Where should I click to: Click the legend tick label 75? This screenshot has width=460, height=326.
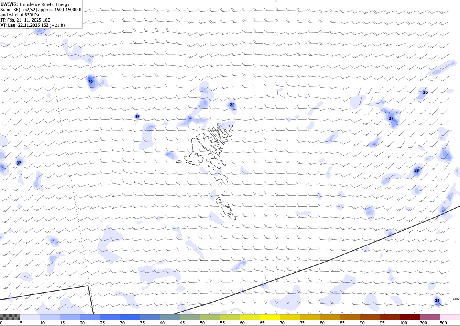[x=302, y=323]
